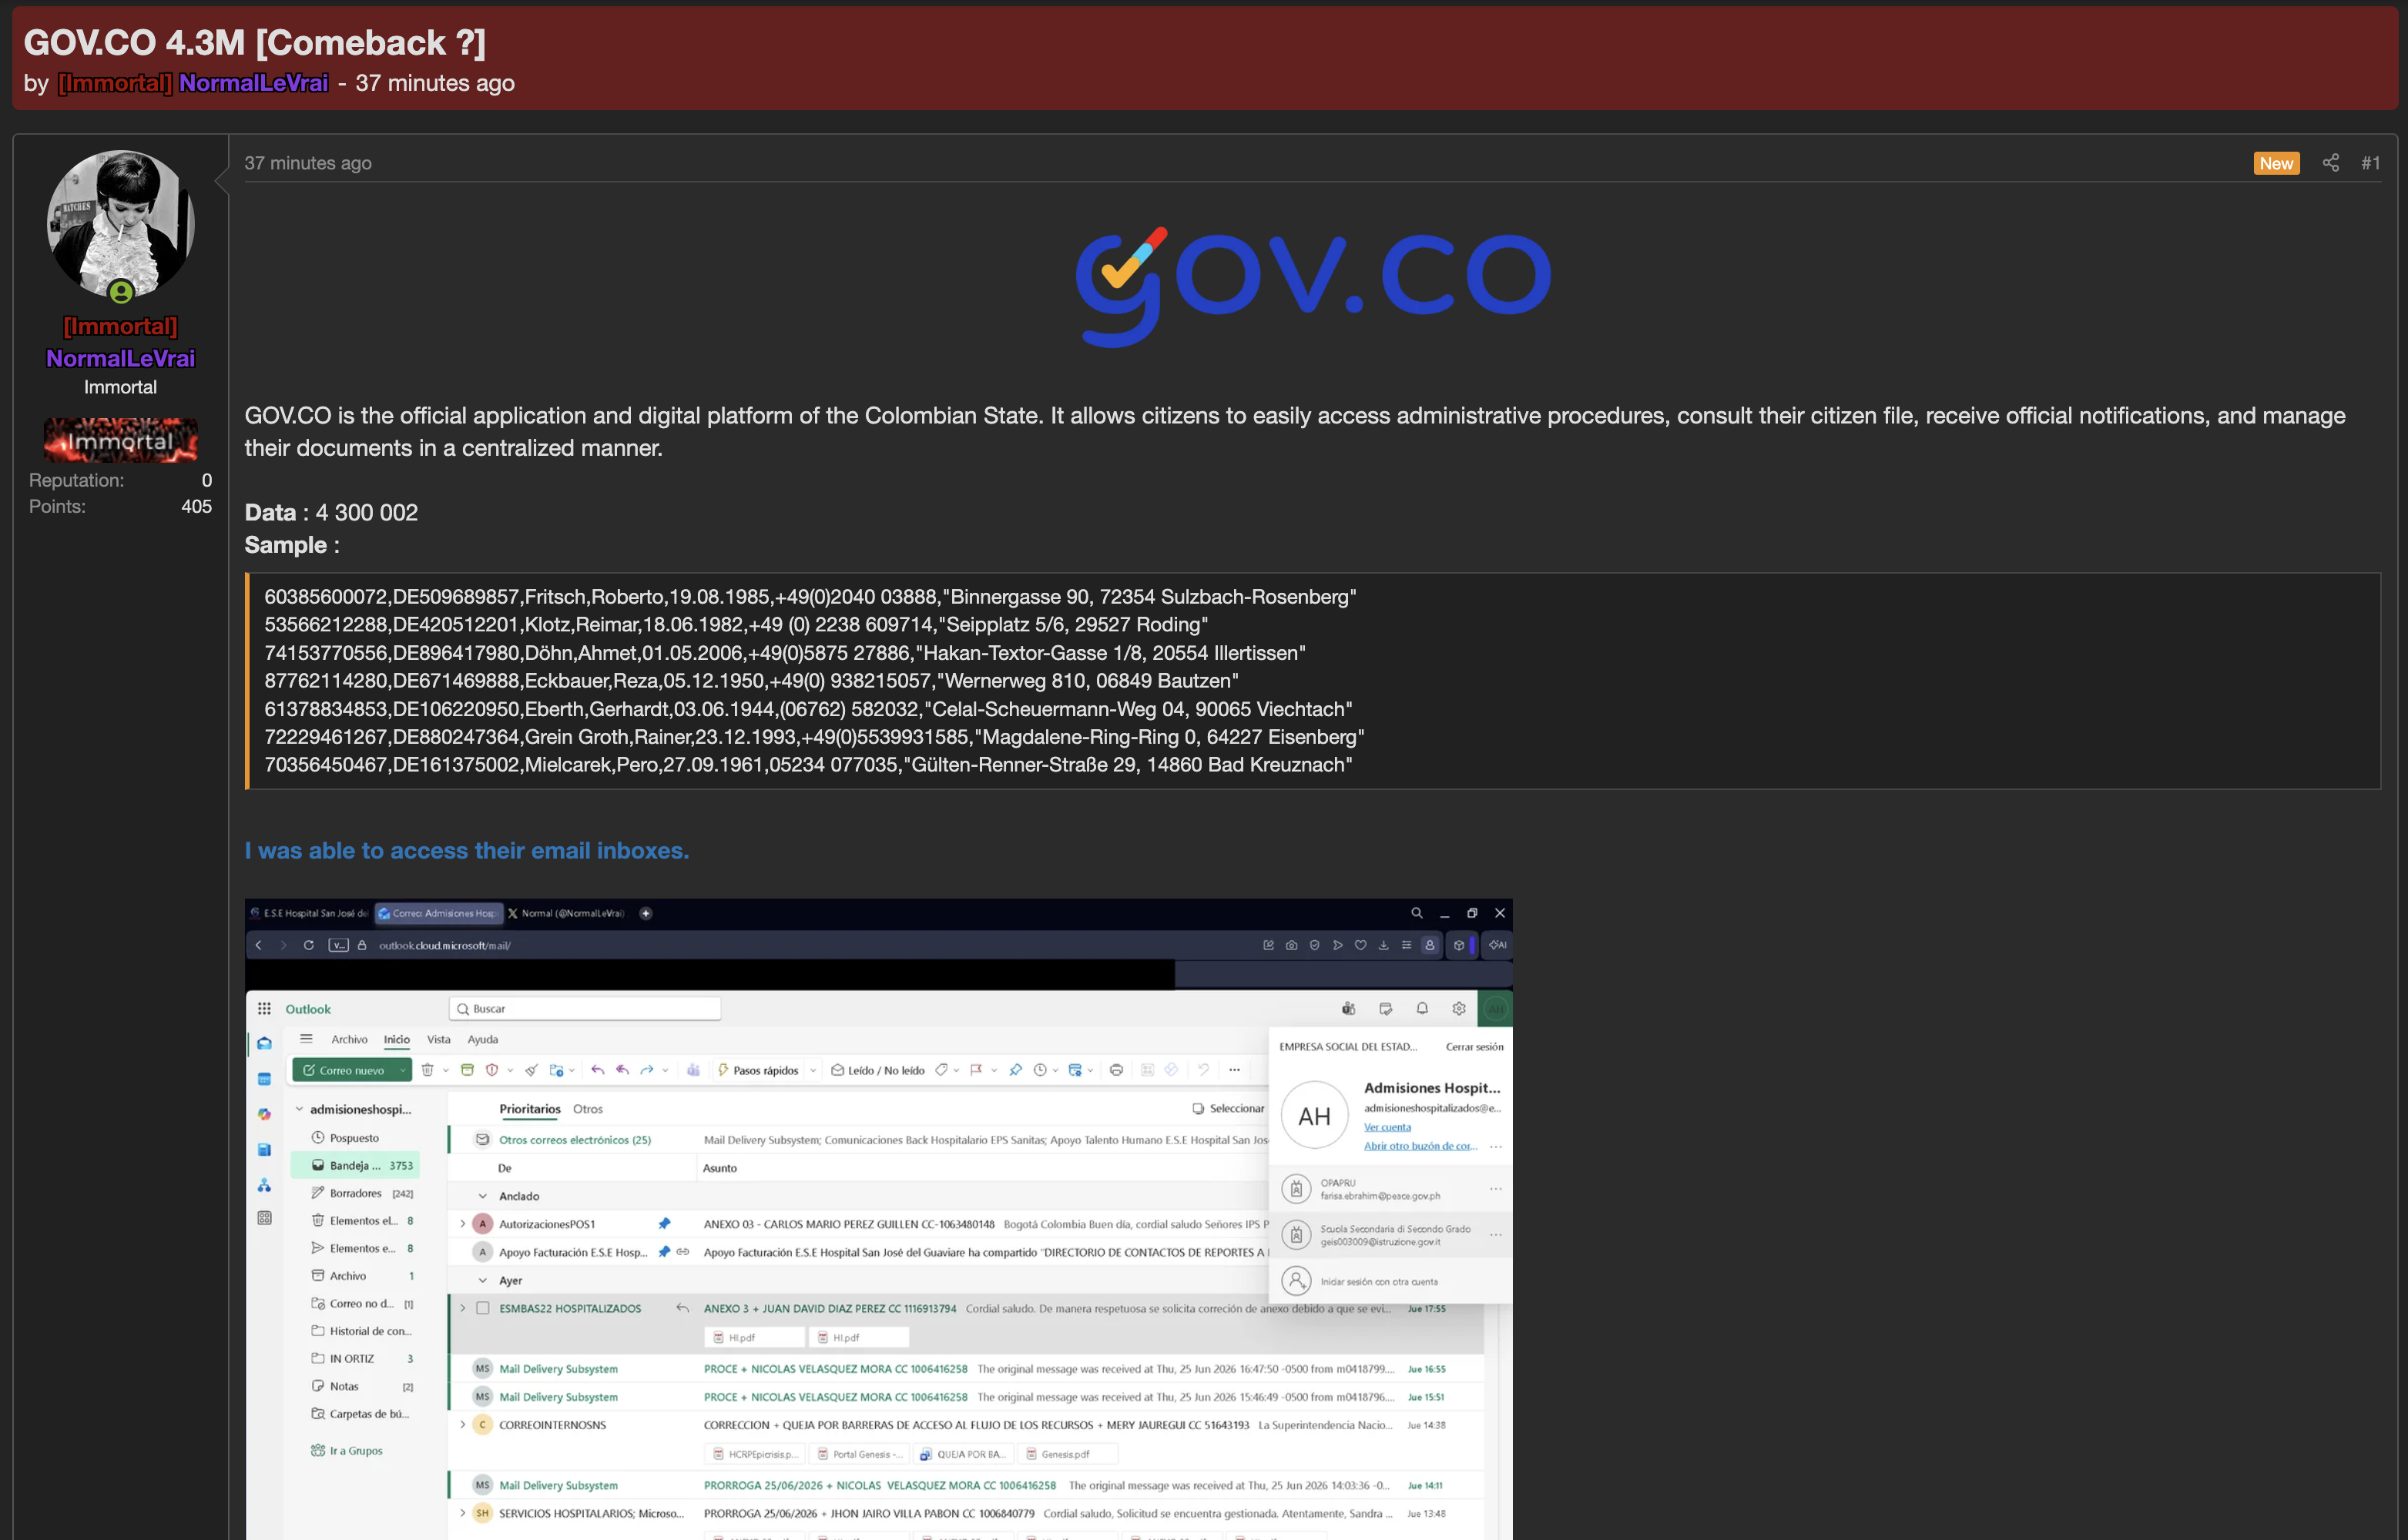Open the More options ellipsis in toolbar
This screenshot has height=1540, width=2408.
click(1235, 1070)
